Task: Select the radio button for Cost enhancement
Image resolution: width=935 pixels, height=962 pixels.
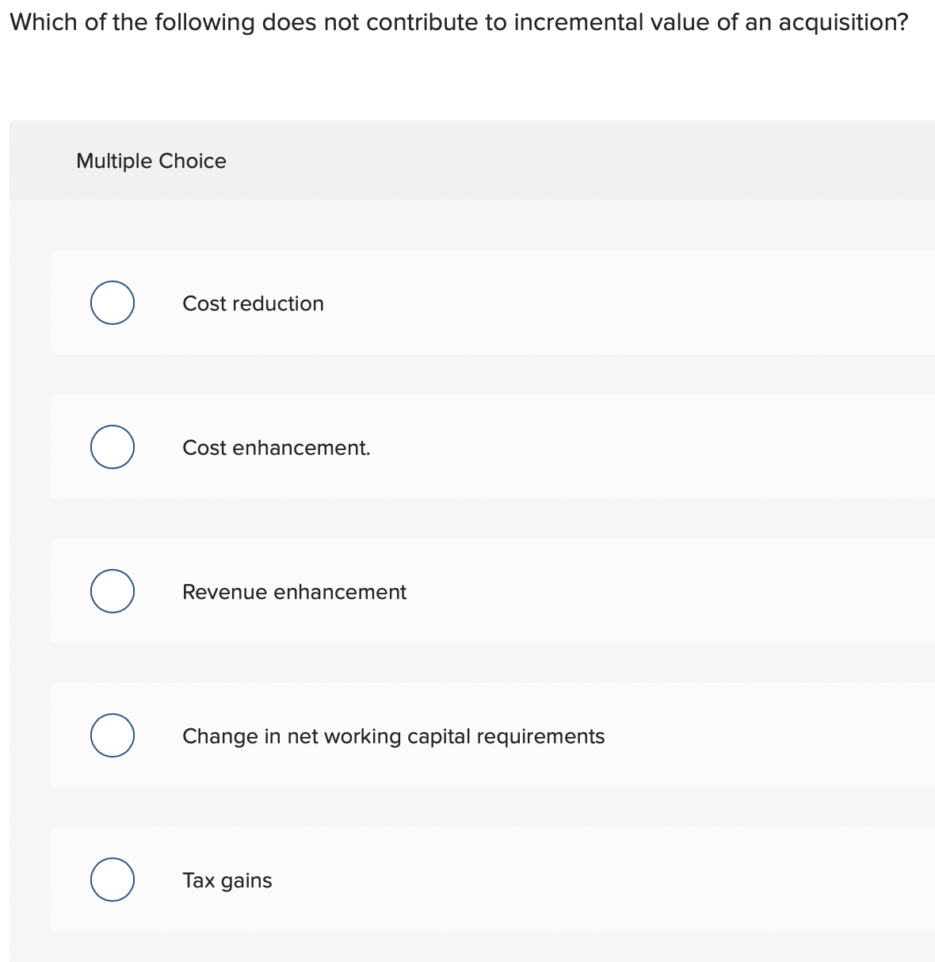Action: (112, 446)
